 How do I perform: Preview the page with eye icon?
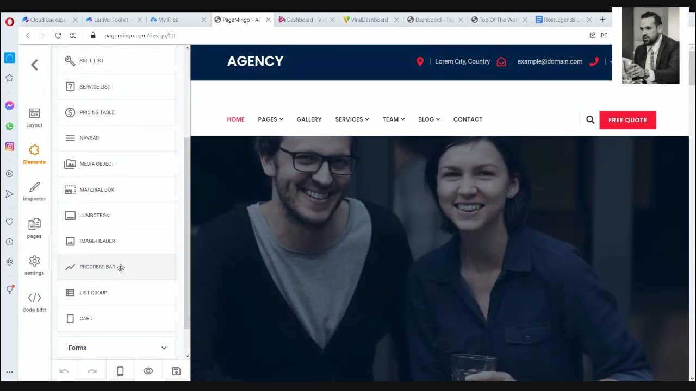coord(148,371)
